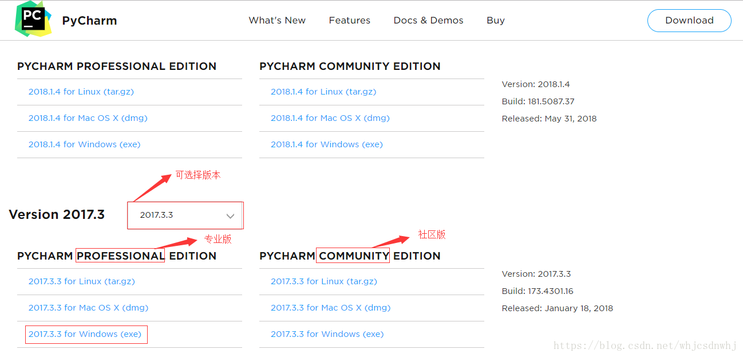The image size is (743, 357).
Task: Download Professional 2018.1.4 for Linux (tar.gz)
Action: [x=81, y=92]
